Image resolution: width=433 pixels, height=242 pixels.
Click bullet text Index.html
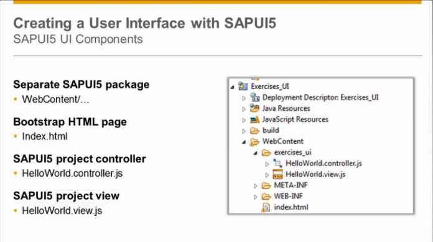click(45, 136)
